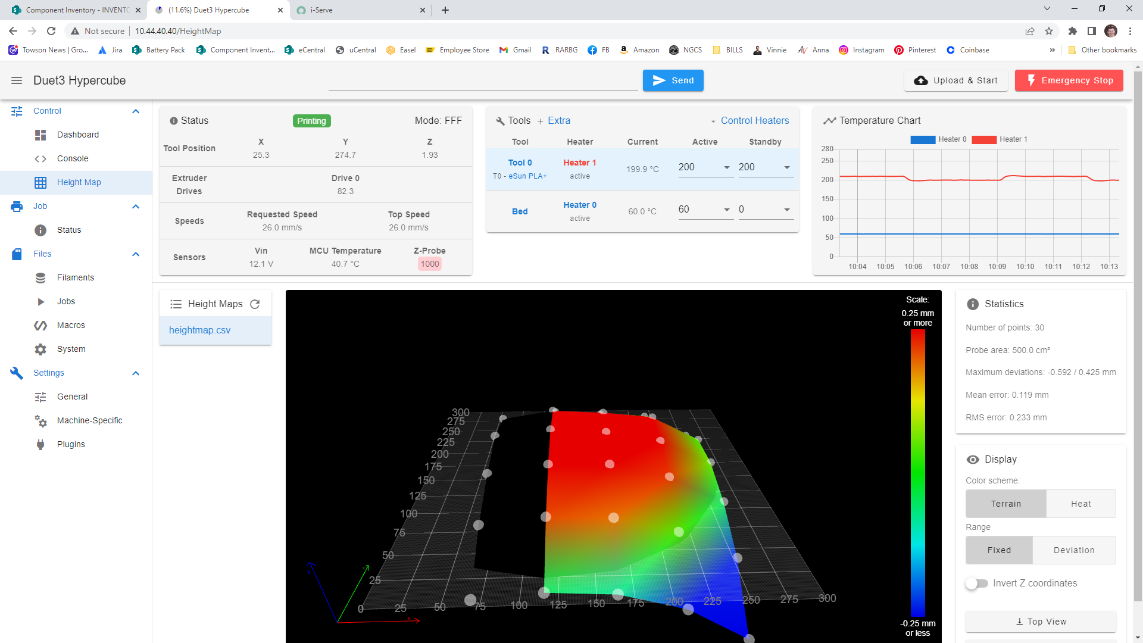Toggle Heater 1 legend in temperature chart
Viewport: 1143px width, 643px height.
(999, 139)
